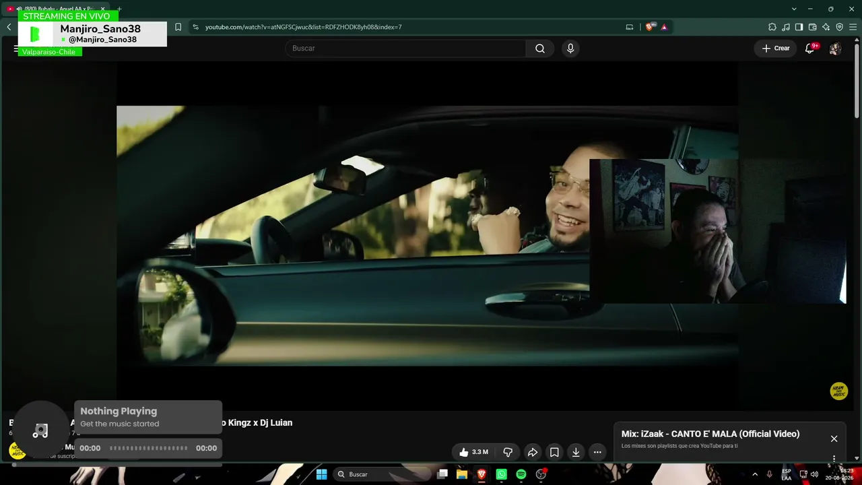Open site settings icon beside the URL
The image size is (862, 485).
pyautogui.click(x=195, y=27)
